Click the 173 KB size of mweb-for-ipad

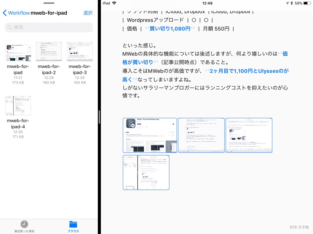pyautogui.click(x=18, y=83)
